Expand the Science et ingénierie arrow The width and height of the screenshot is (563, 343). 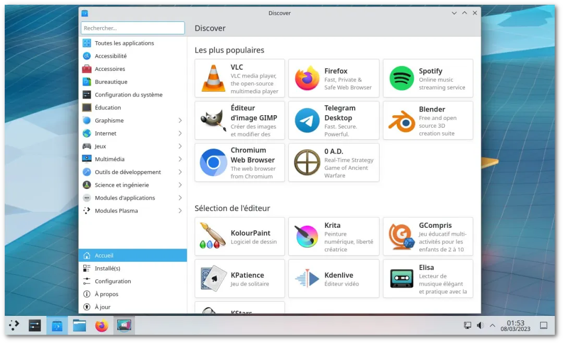pyautogui.click(x=180, y=186)
